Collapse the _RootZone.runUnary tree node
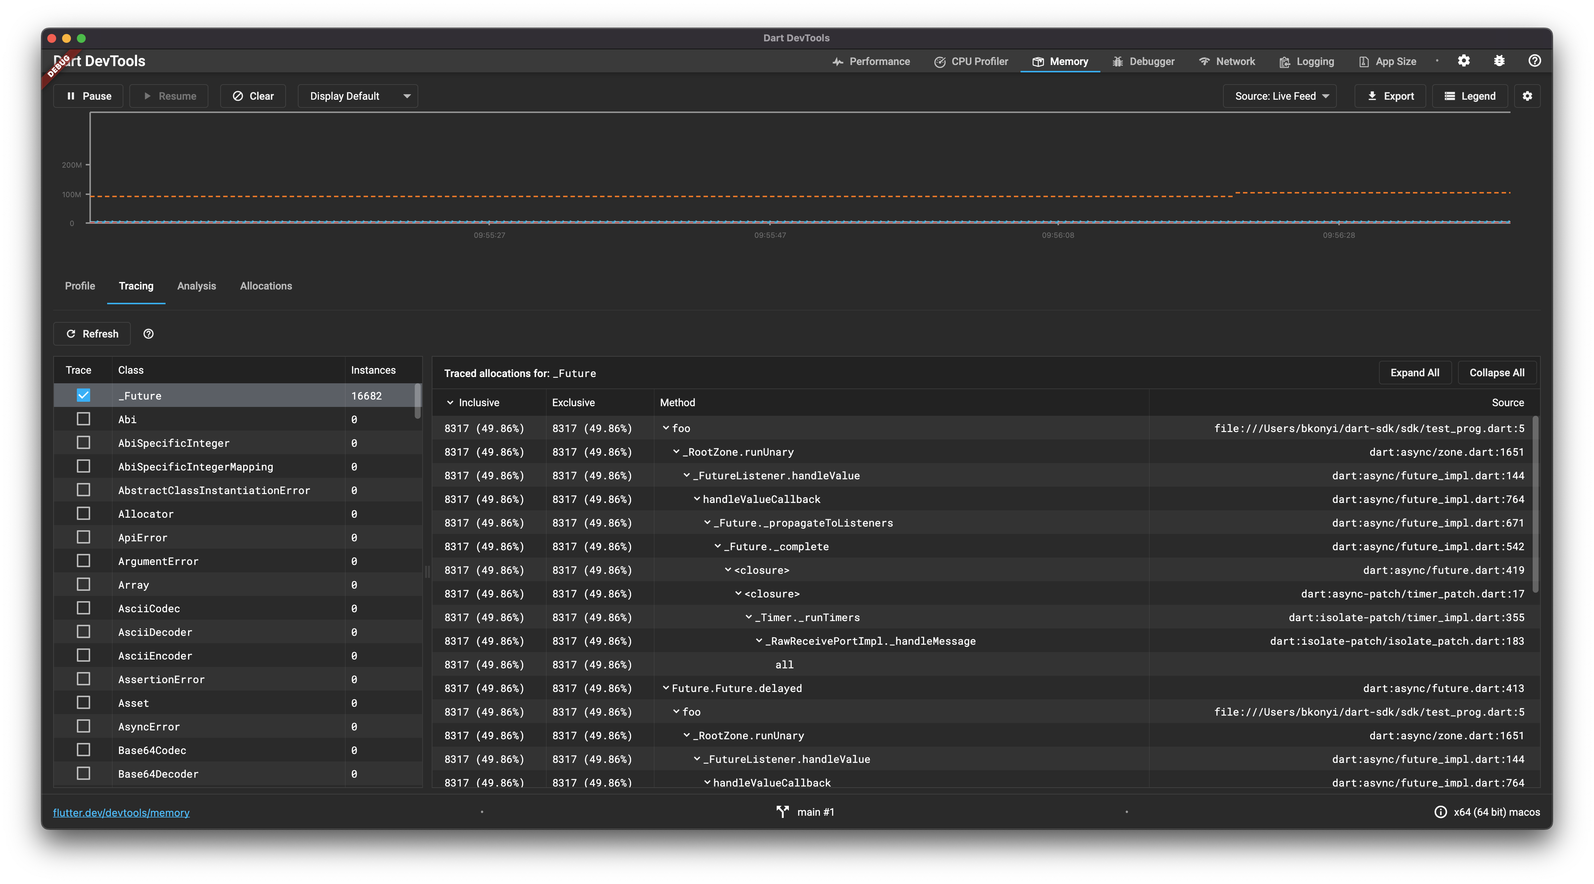This screenshot has width=1594, height=884. click(676, 452)
